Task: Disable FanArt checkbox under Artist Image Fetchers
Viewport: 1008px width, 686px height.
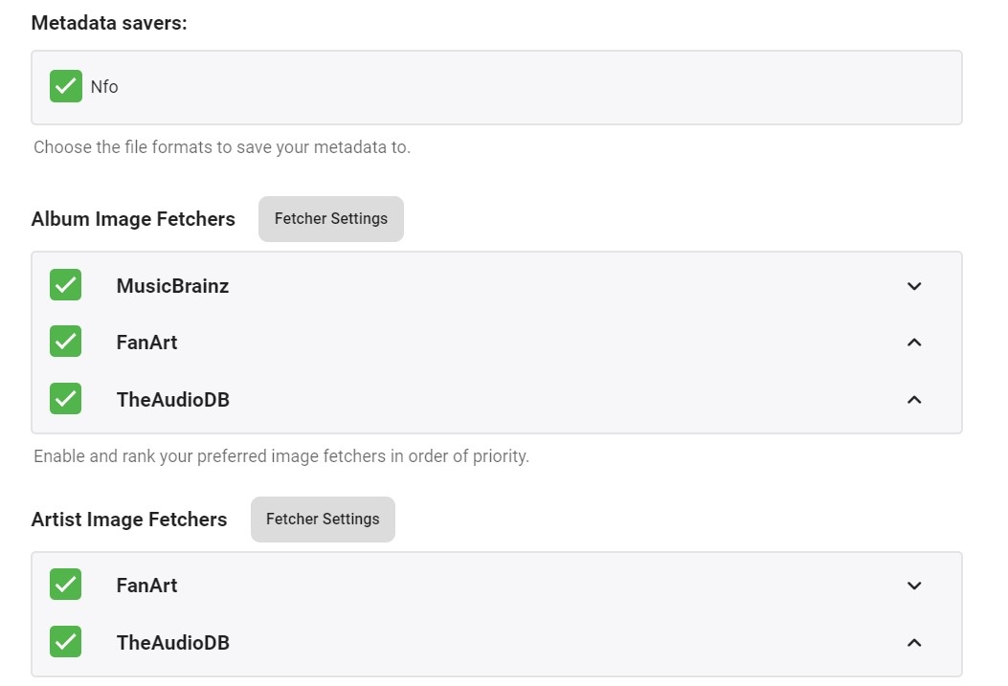Action: 66,585
